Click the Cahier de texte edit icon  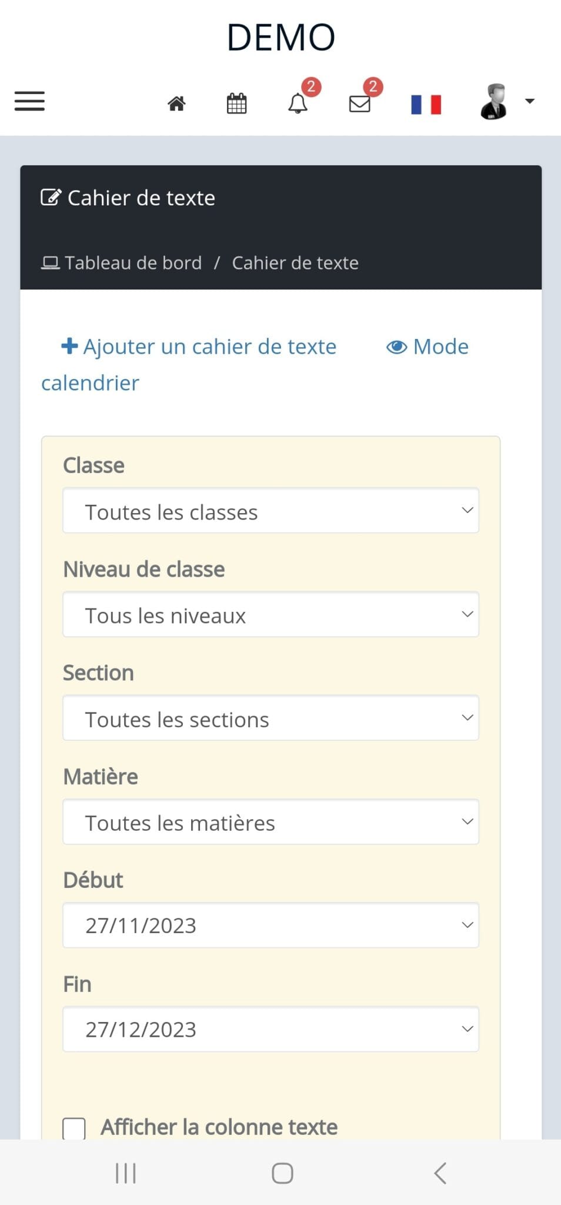pos(51,197)
